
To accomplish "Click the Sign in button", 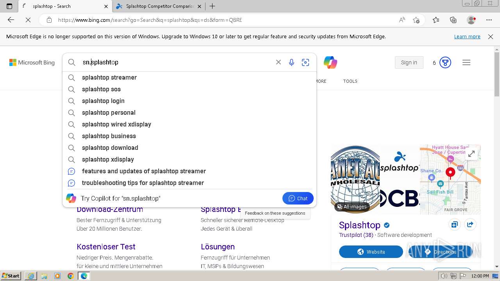I will 409,62.
